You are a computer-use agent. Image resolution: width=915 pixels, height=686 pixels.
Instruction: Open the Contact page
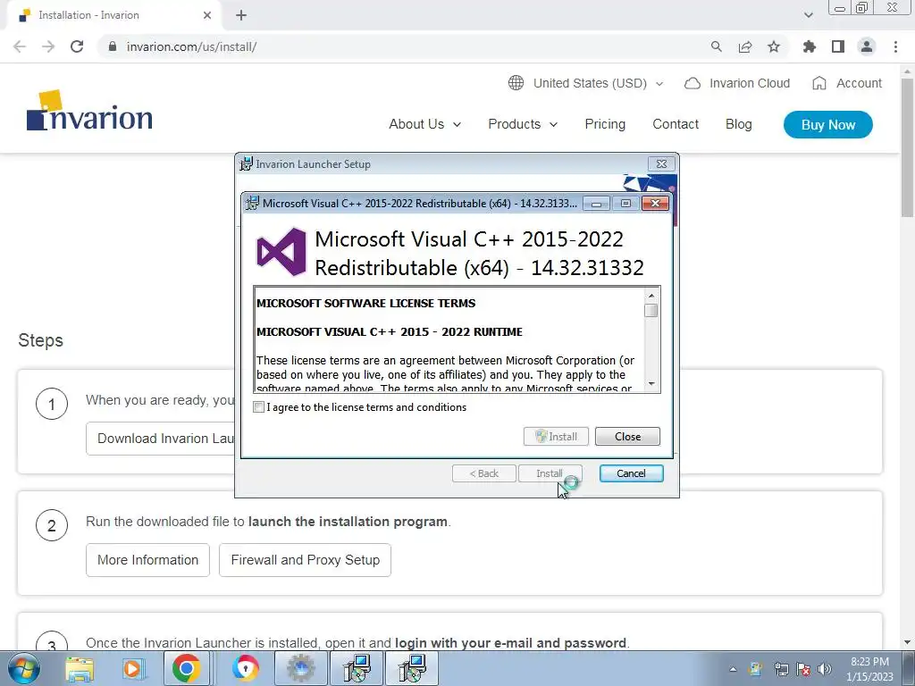[x=676, y=124]
